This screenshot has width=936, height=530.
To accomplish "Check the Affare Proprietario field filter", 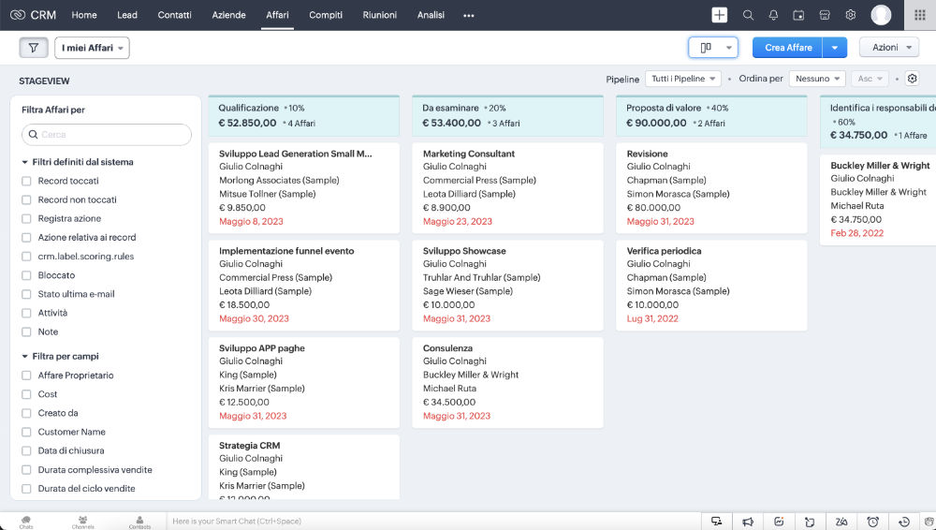I will (x=26, y=375).
